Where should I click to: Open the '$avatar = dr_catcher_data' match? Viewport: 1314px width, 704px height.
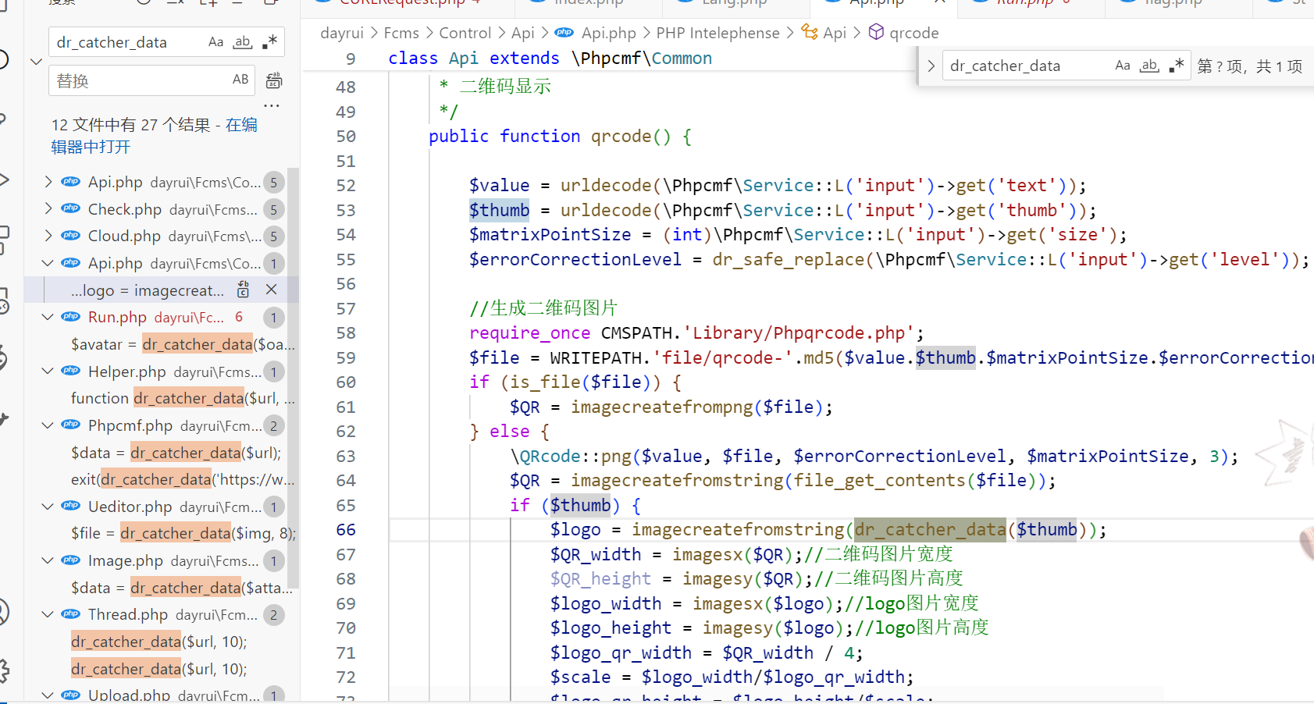point(183,344)
